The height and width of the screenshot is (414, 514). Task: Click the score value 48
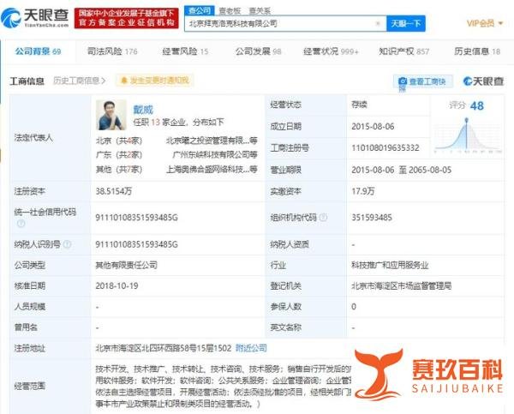476,105
